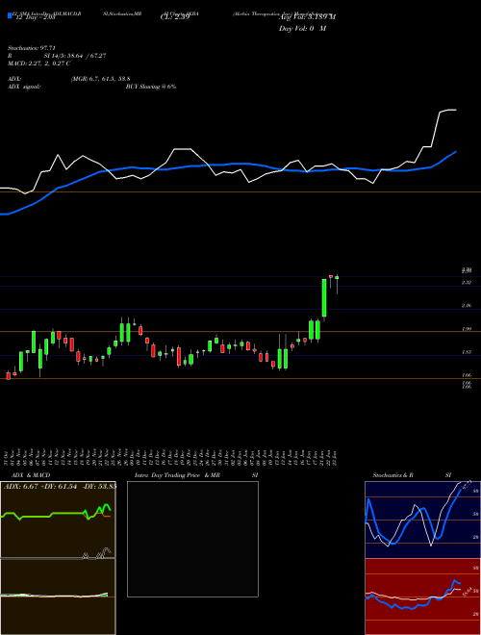The image size is (481, 635).
Task: Click inside the empty intraday price panel
Action: pos(192,539)
